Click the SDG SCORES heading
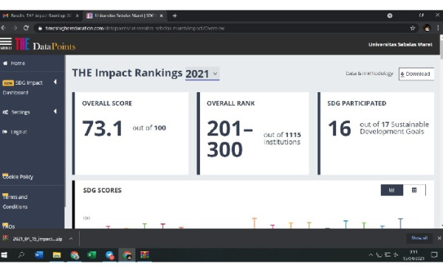443x269 pixels. point(103,190)
